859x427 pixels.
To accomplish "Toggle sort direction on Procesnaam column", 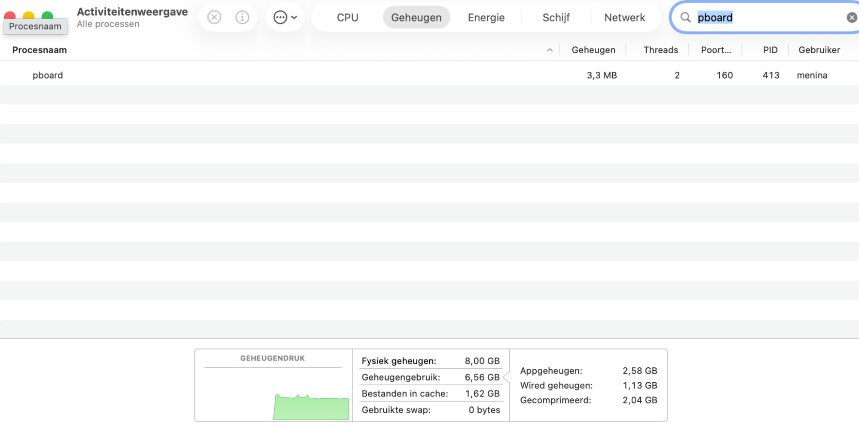I will coord(39,50).
